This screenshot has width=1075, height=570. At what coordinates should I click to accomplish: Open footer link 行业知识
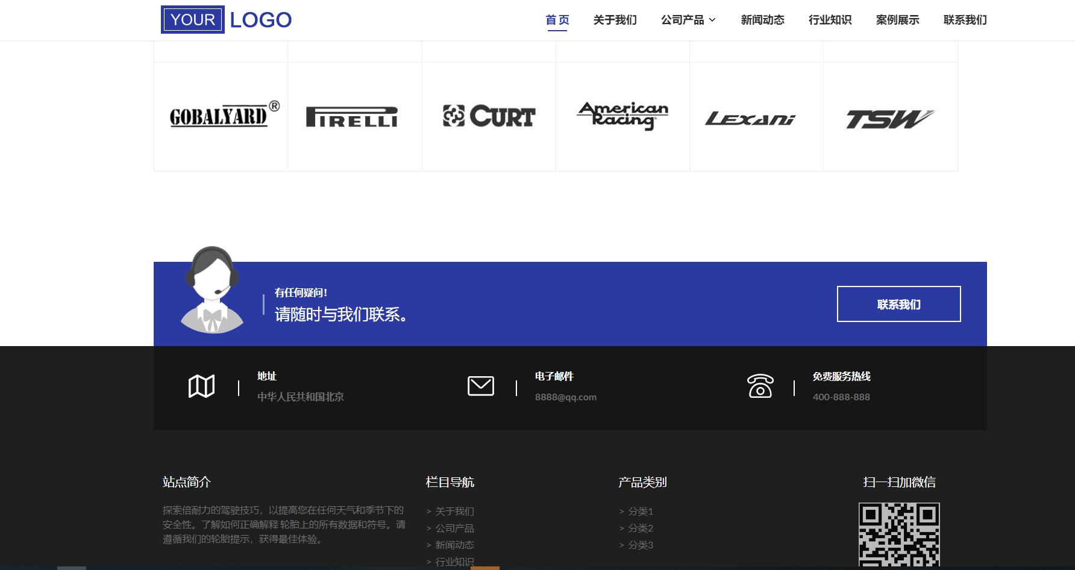454,562
